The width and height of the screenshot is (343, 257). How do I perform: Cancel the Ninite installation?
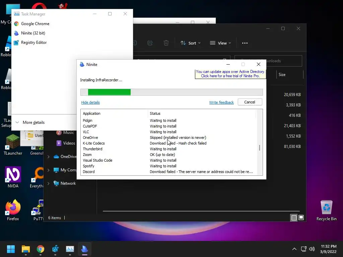click(x=250, y=102)
